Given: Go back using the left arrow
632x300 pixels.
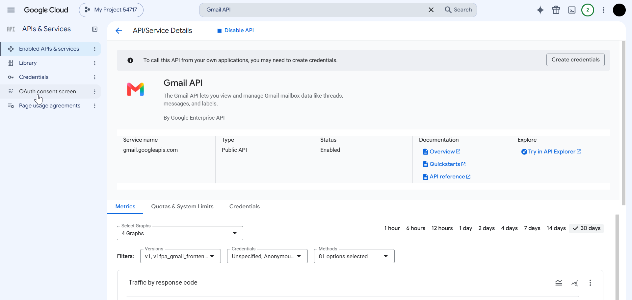Looking at the screenshot, I should click(x=119, y=31).
